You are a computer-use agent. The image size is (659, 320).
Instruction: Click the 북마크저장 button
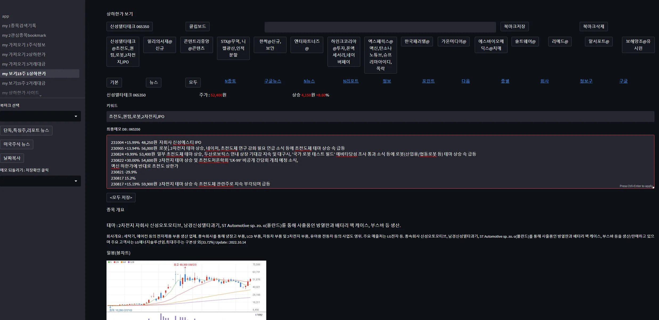pos(514,26)
